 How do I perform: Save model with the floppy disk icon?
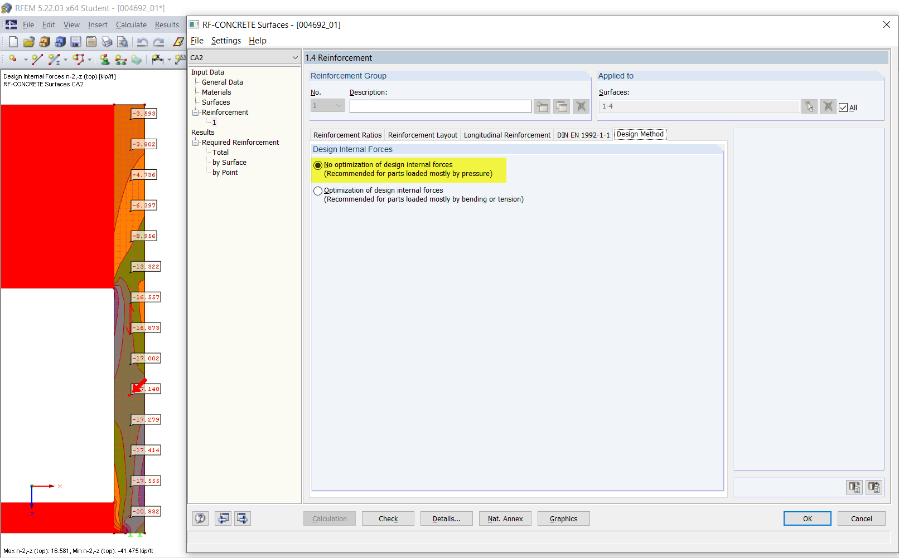[x=76, y=42]
